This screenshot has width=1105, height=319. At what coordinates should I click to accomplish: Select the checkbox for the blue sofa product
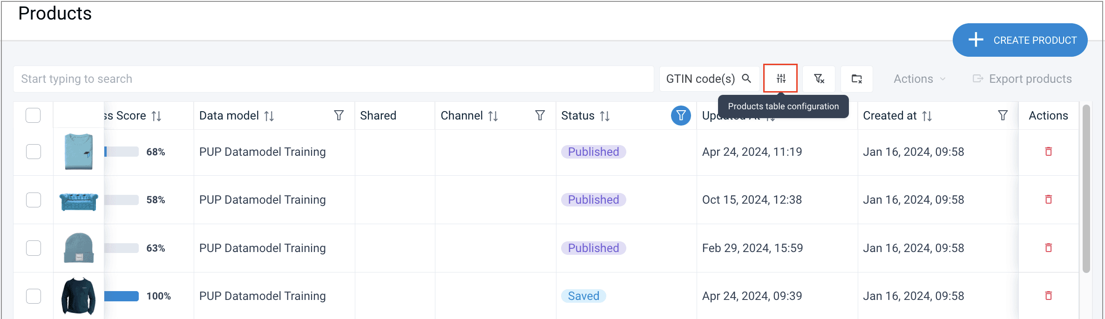(33, 200)
